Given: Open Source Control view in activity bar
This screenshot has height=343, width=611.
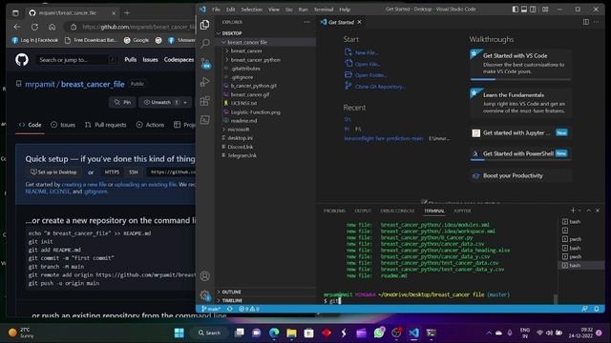Looking at the screenshot, I should coord(205,63).
